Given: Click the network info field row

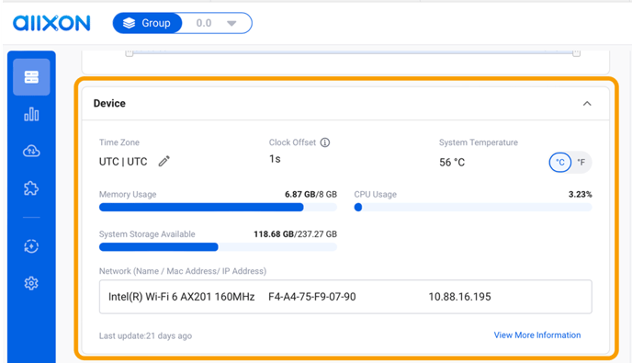Looking at the screenshot, I should click(345, 297).
